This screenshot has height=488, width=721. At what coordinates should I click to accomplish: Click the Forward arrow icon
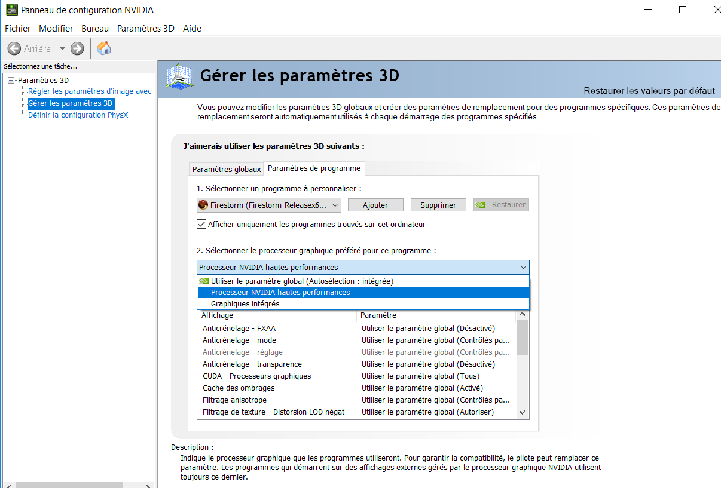[77, 48]
